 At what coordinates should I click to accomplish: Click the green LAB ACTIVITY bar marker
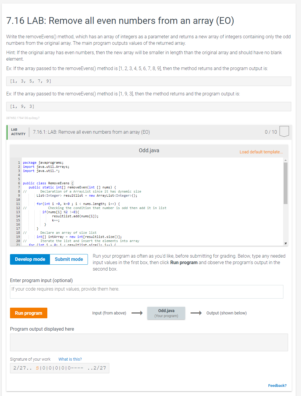[7, 132]
